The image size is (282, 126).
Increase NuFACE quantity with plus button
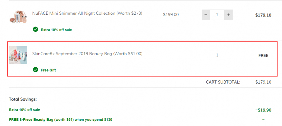(x=229, y=15)
